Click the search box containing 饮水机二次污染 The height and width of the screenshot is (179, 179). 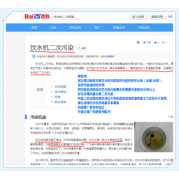tap(91, 17)
